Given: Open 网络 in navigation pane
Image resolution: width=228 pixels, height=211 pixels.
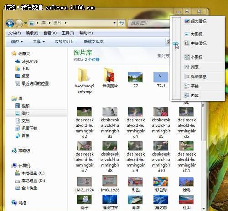Looking at the screenshot, I should click(19, 203).
